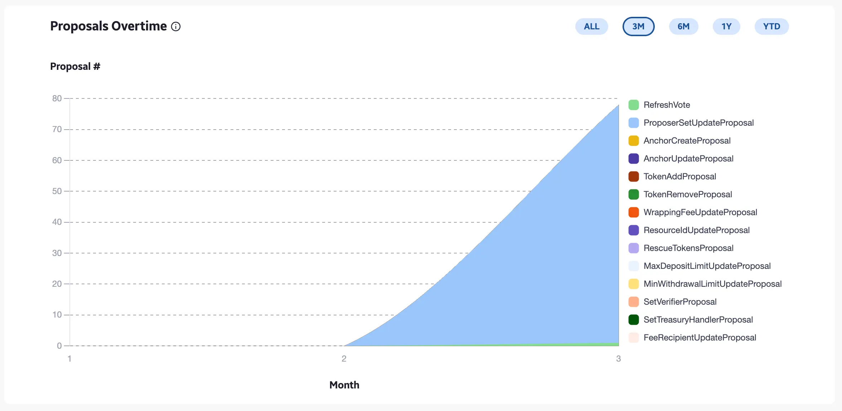This screenshot has width=842, height=411.
Task: Toggle the FeeRecipientUpdateProposal legend label
Action: coord(700,338)
